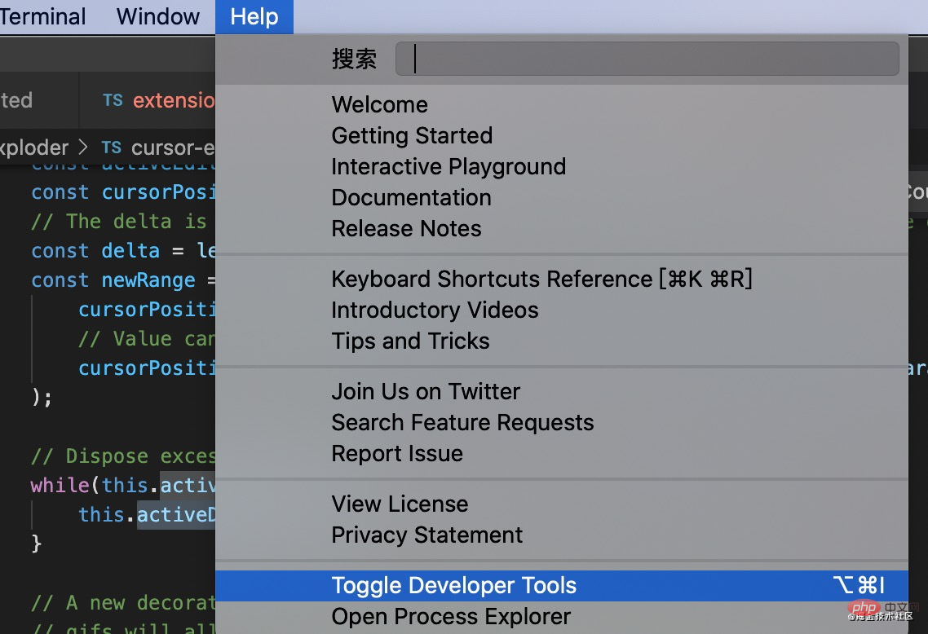Choose Report Issue in the Help menu
Screen dimensions: 928x634
pos(397,453)
